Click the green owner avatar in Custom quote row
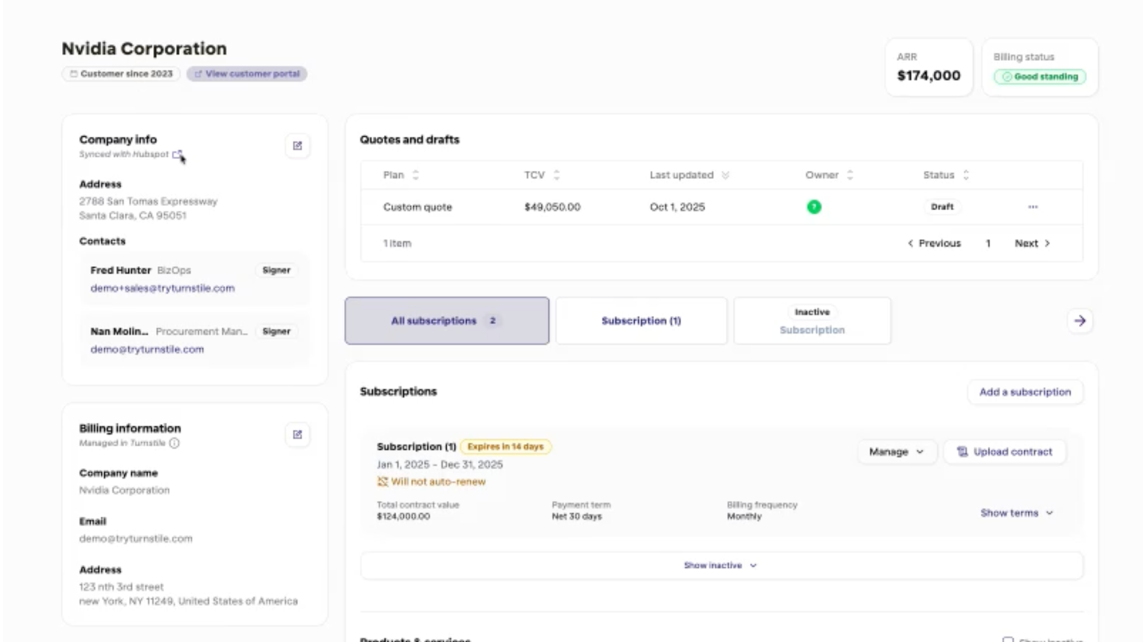This screenshot has height=642, width=1143. (x=814, y=207)
